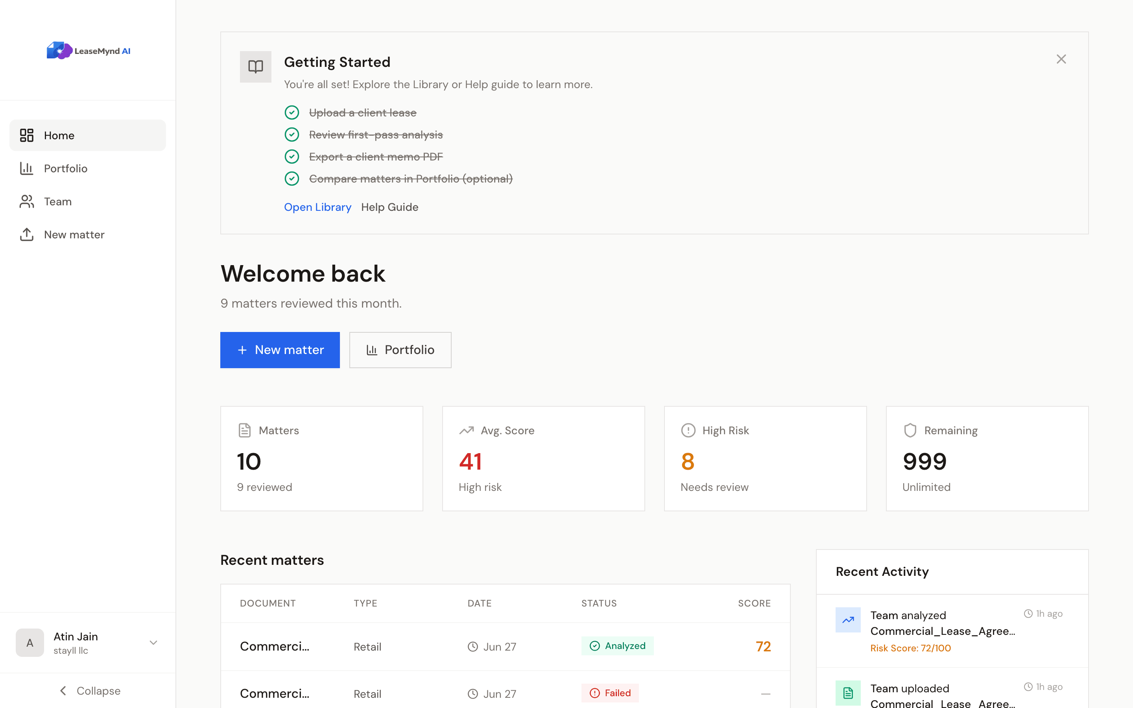Click Risk Score: 72/100 in Recent Activity
This screenshot has width=1133, height=708.
(x=911, y=648)
